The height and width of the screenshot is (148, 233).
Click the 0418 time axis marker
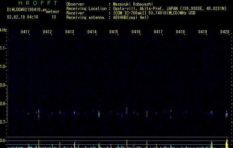[180, 32]
